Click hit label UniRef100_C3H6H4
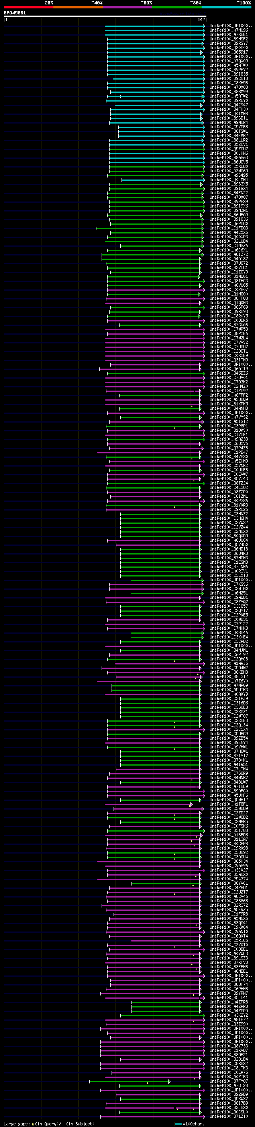 (x=229, y=519)
